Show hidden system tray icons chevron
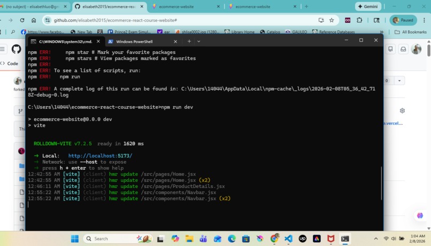The image size is (431, 246). tap(376, 239)
